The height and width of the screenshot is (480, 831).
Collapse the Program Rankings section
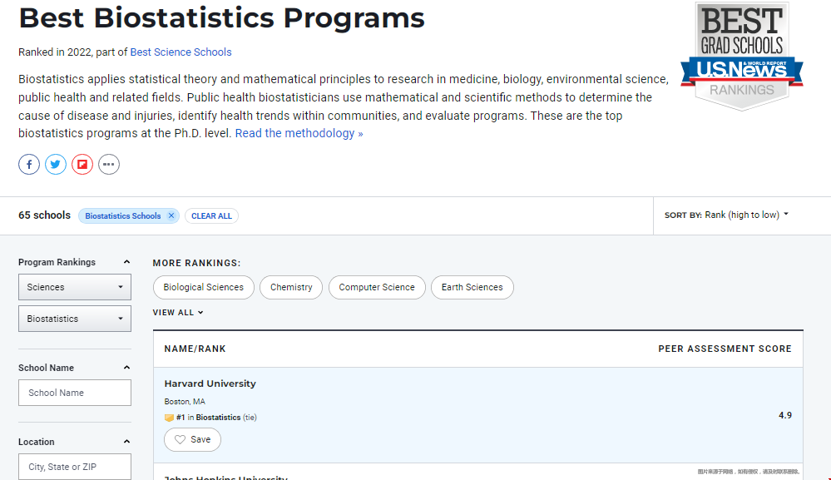point(126,262)
